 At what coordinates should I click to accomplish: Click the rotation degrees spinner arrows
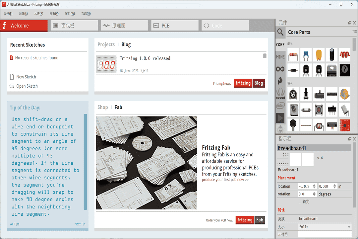click(314, 194)
